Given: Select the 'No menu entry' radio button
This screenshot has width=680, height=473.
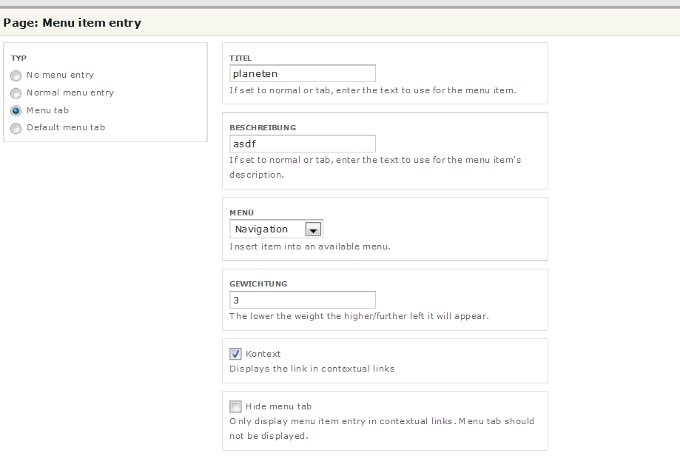Looking at the screenshot, I should click(x=16, y=76).
